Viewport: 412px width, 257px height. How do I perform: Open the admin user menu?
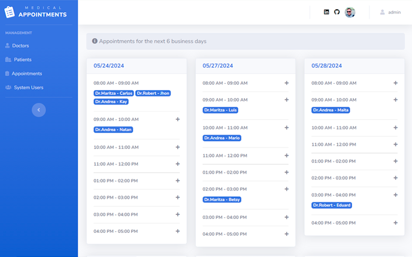tap(390, 12)
